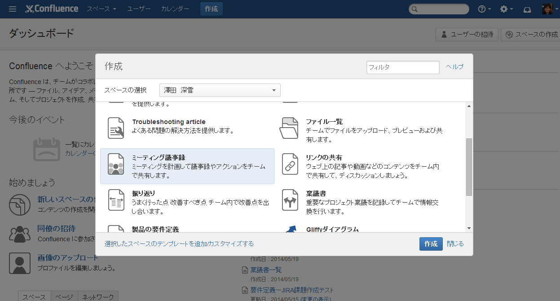Viewport: 560px width, 301px height.
Task: Click the page icon beside 要件定義ーJIRA課題作成テスト
Action: (x=245, y=290)
